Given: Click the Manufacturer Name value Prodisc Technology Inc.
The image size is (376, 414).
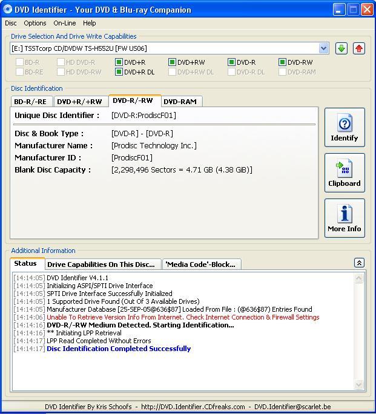Looking at the screenshot, I should (x=154, y=145).
